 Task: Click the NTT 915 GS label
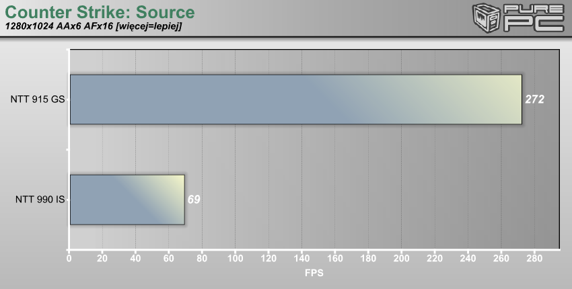pos(38,99)
